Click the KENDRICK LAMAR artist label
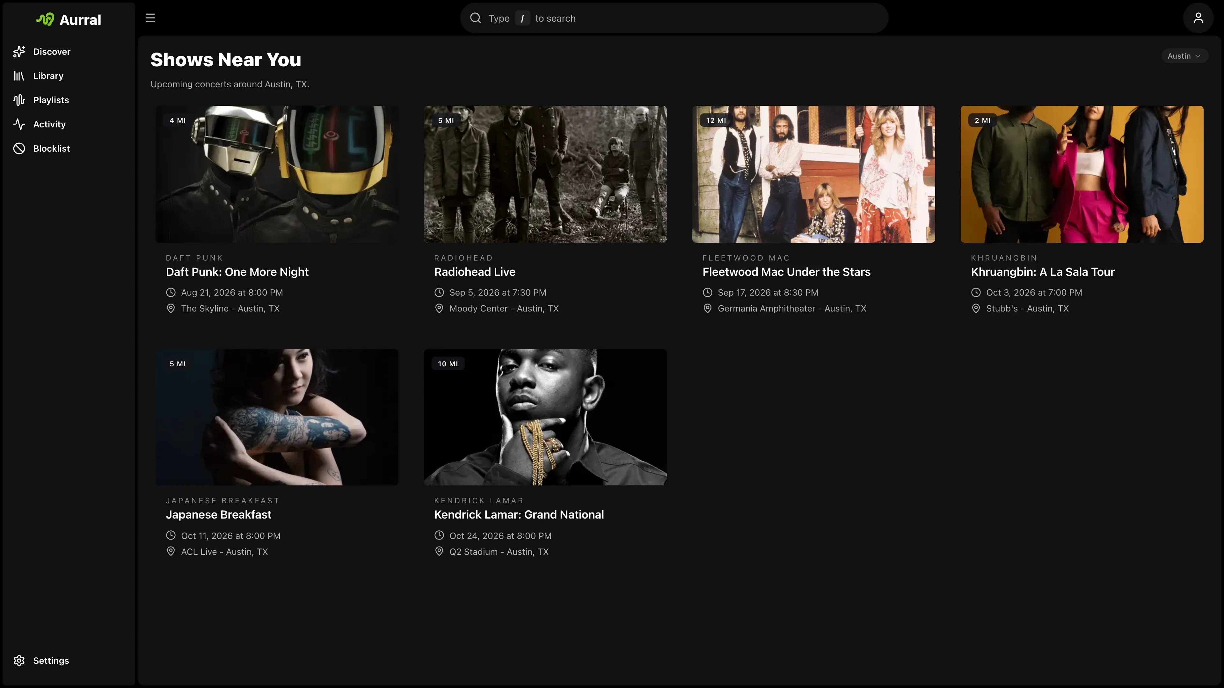This screenshot has width=1224, height=688. click(x=478, y=500)
